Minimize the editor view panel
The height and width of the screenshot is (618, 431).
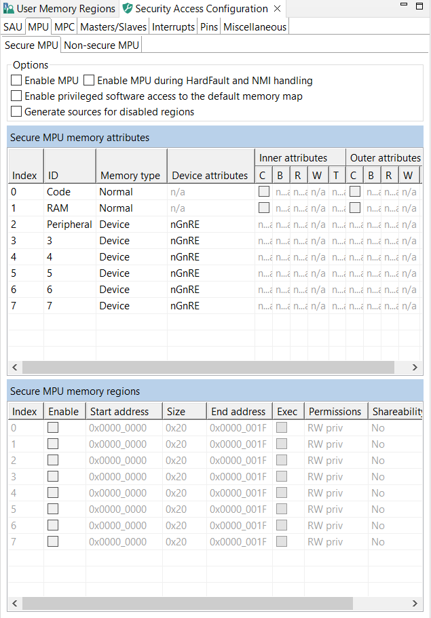404,4
